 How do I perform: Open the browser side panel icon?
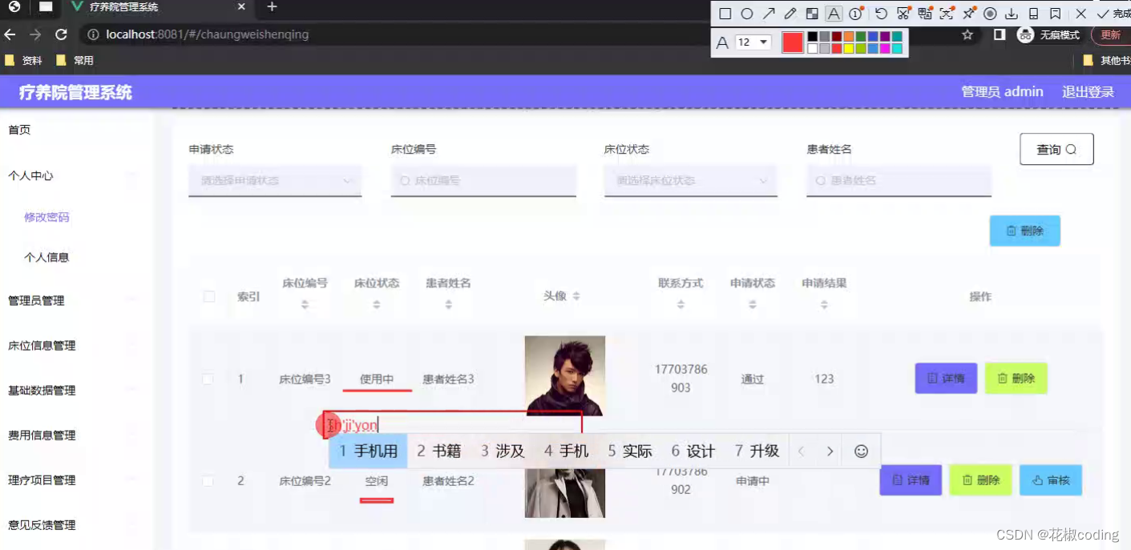1000,34
